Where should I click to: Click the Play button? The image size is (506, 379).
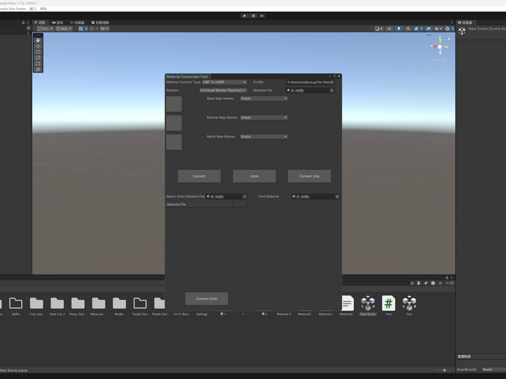[245, 16]
